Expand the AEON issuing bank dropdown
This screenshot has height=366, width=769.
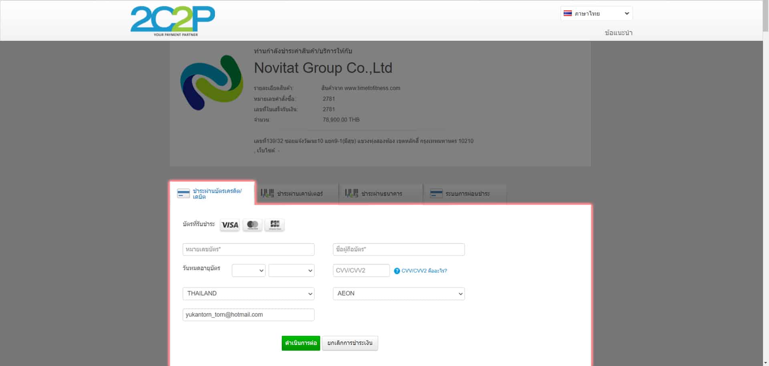[399, 294]
